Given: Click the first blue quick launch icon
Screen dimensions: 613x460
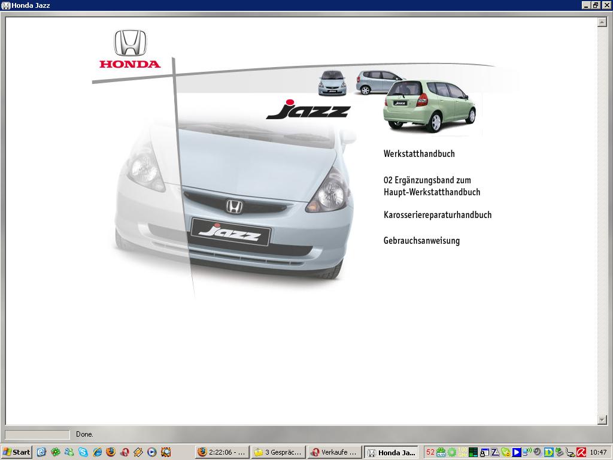Looking at the screenshot, I should click(x=41, y=452).
